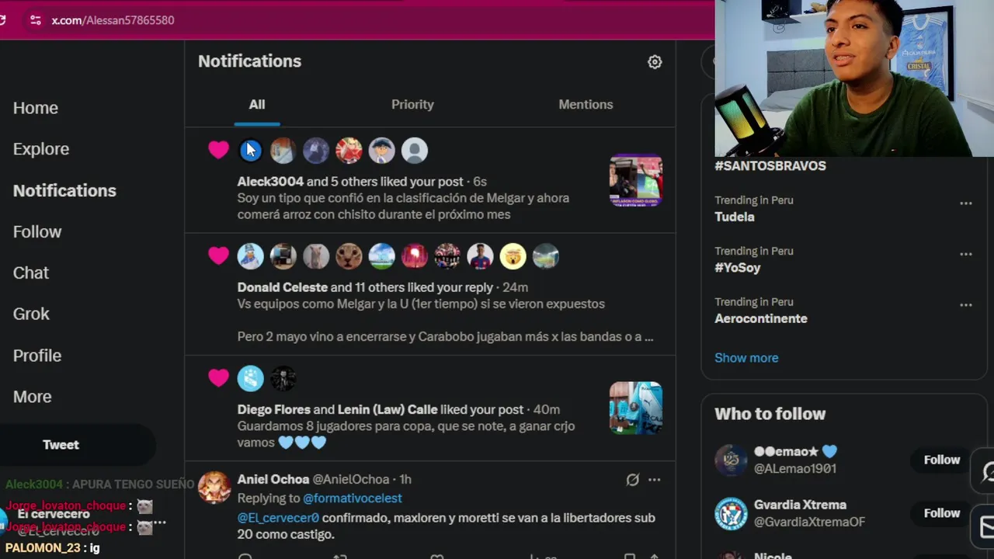Click Lenin Calle's dark avatar
994x559 pixels.
tap(283, 379)
